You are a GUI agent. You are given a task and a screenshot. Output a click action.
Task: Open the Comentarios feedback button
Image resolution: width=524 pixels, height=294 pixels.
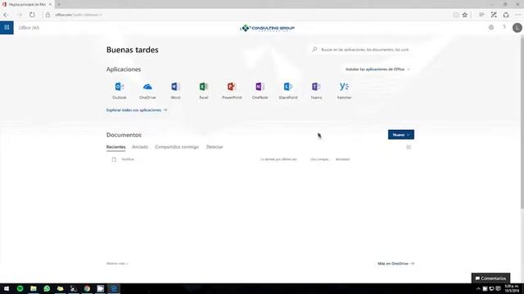click(490, 278)
